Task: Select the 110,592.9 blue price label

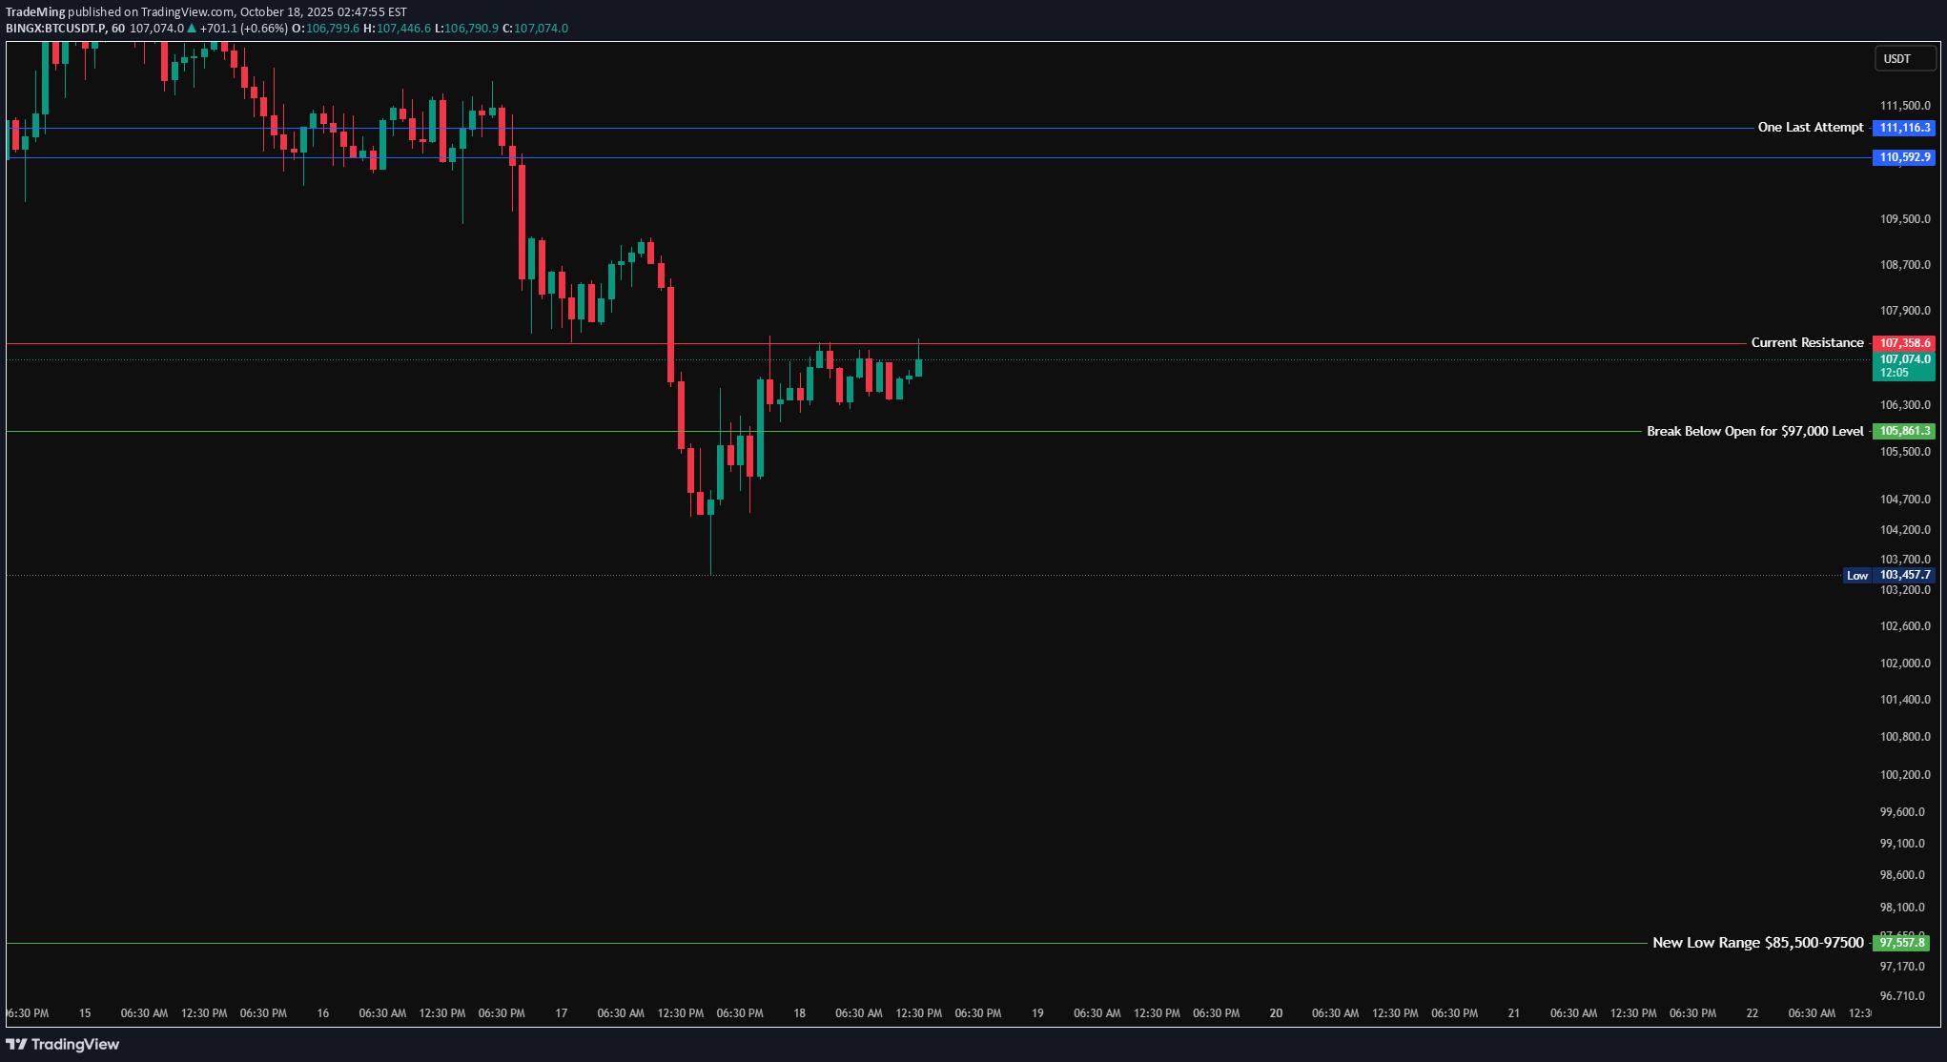Action: 1903,158
